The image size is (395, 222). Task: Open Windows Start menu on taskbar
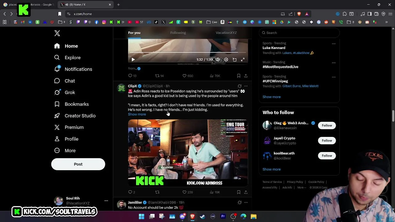pyautogui.click(x=142, y=217)
